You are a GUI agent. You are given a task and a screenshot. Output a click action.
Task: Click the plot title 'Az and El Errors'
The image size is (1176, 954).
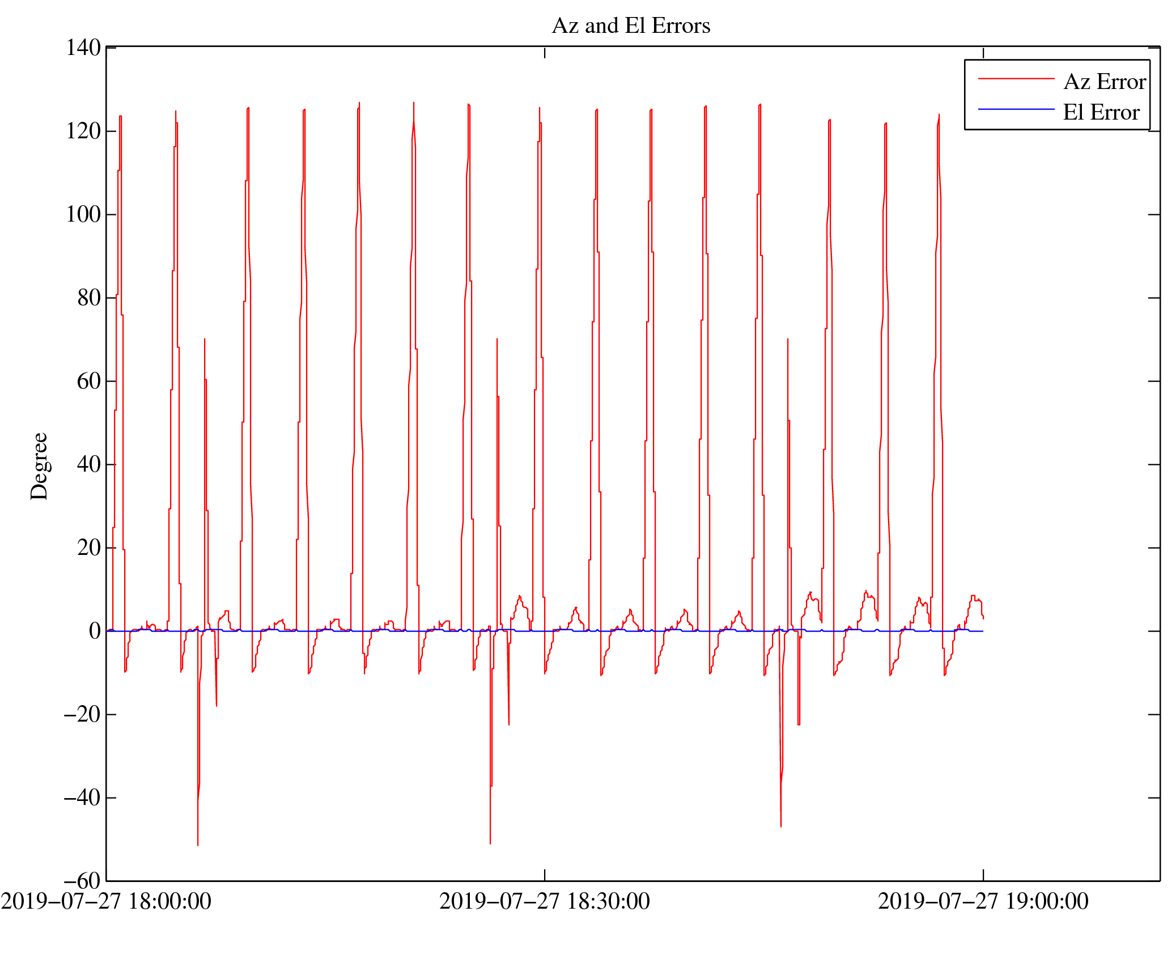pyautogui.click(x=631, y=26)
